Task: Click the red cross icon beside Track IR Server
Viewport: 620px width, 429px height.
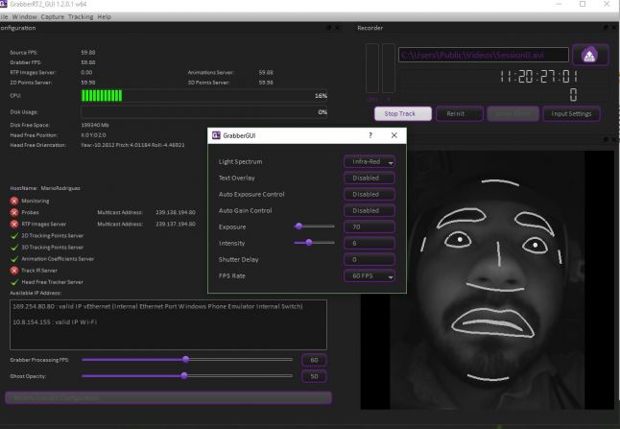Action: 14,271
